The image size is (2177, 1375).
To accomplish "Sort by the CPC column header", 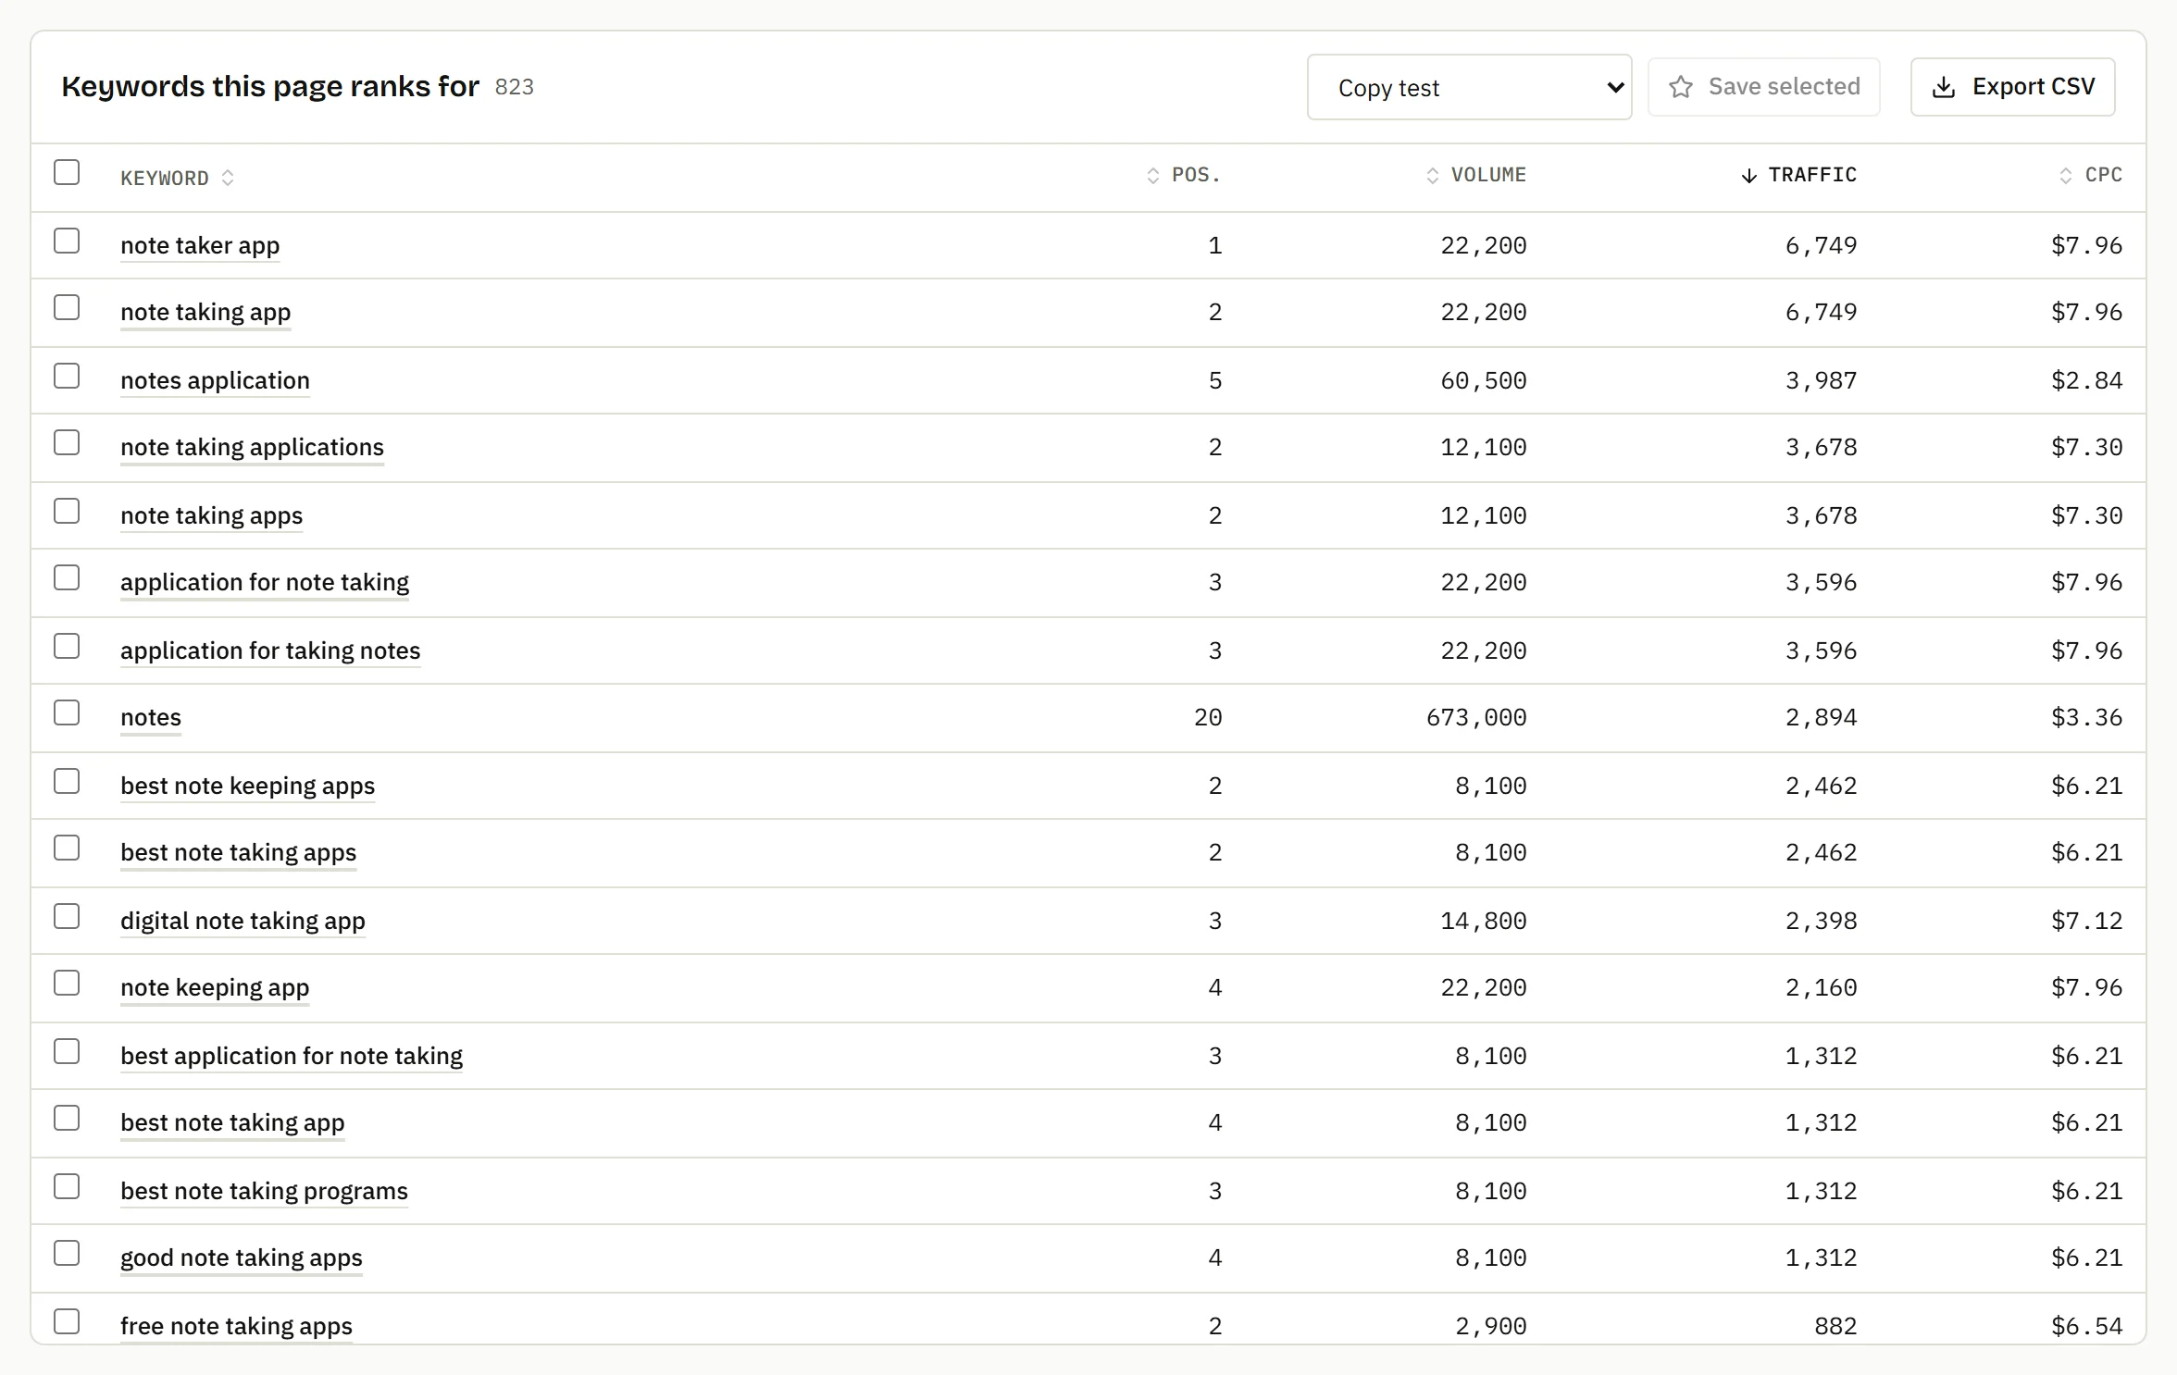I will (x=2090, y=175).
